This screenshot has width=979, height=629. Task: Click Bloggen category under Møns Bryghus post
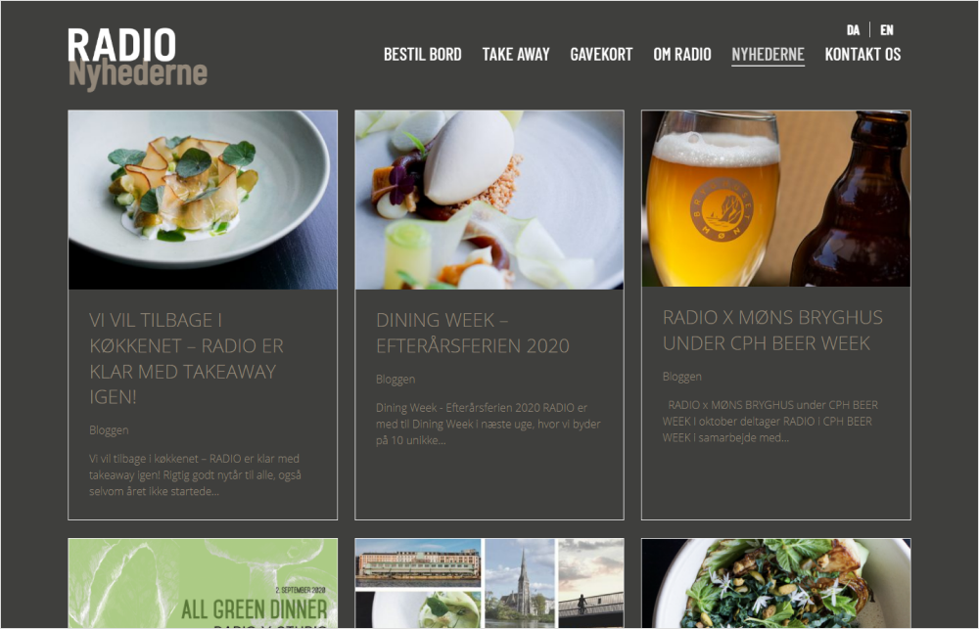(681, 377)
